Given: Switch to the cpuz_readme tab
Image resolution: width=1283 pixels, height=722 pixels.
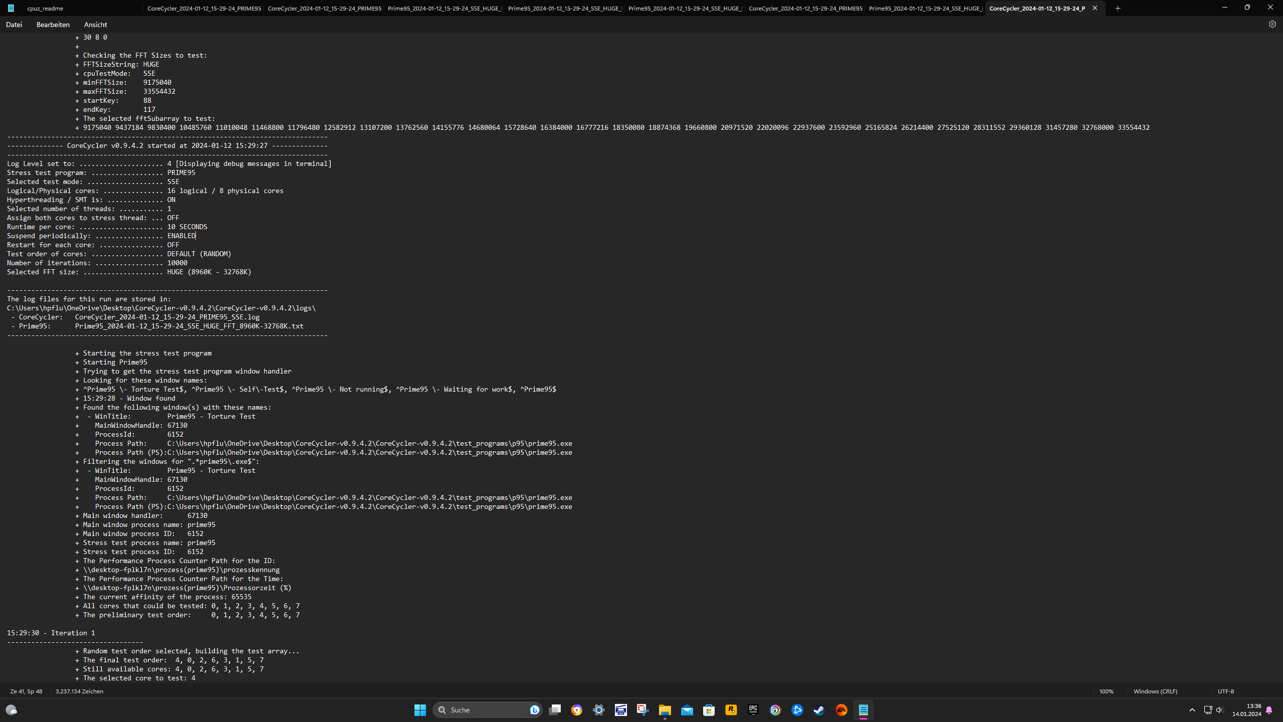Looking at the screenshot, I should click(45, 8).
